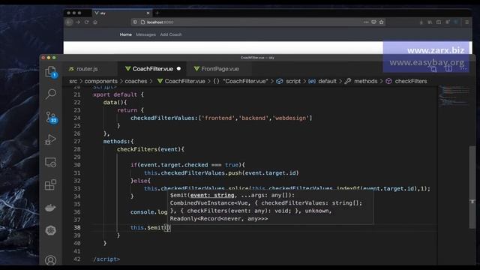Close the sky browser tab
Image resolution: width=480 pixels, height=270 pixels.
click(148, 13)
